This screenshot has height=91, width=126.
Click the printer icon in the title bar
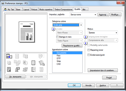pos(3,4)
